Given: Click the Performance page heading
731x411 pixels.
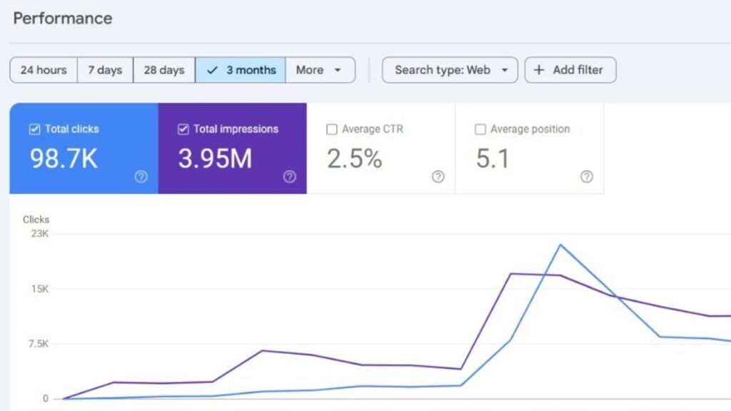Looking at the screenshot, I should 63,19.
